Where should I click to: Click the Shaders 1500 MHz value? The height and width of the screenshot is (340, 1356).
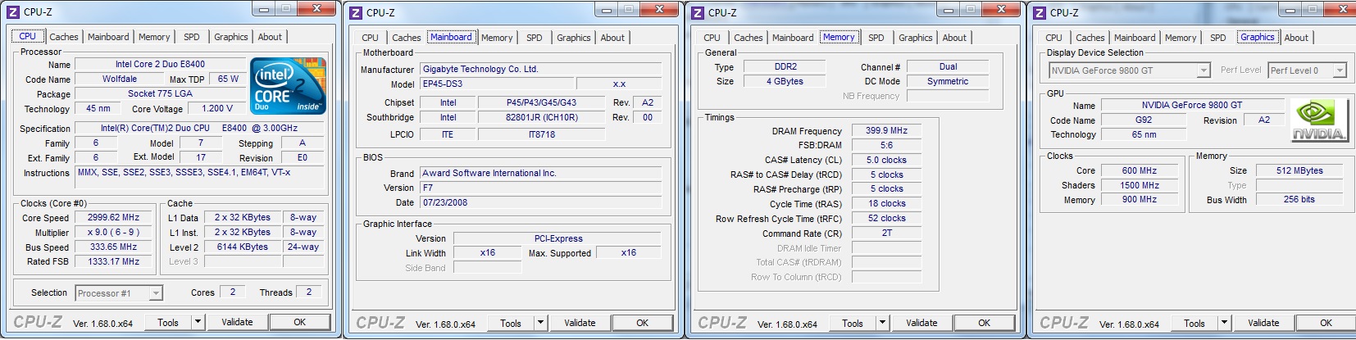[1140, 186]
